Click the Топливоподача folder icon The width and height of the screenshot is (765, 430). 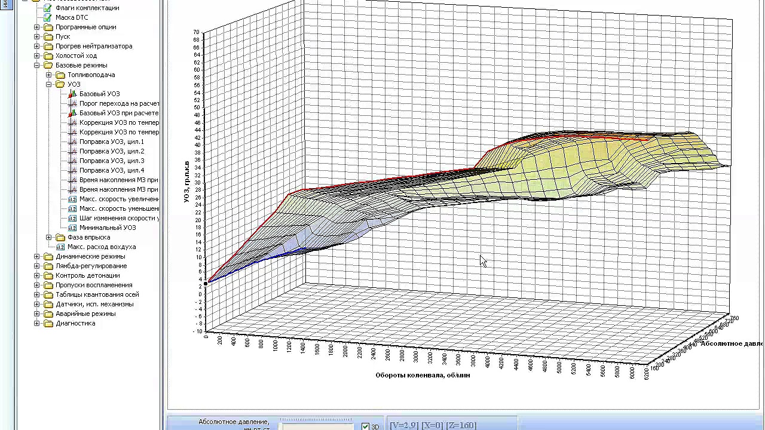(60, 75)
